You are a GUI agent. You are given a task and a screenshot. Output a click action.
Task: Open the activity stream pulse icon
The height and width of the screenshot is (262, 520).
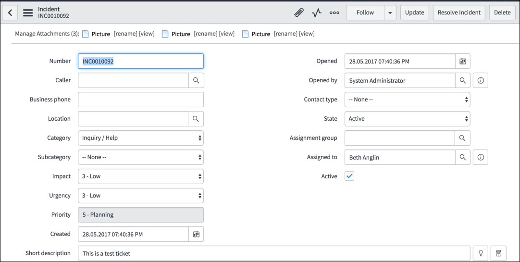[317, 12]
